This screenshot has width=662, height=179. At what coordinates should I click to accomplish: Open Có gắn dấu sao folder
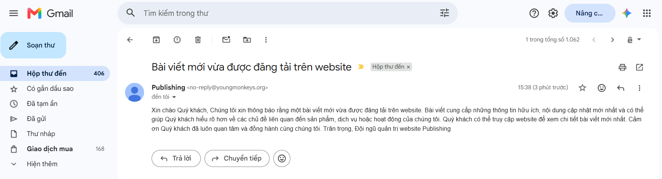tap(55, 89)
